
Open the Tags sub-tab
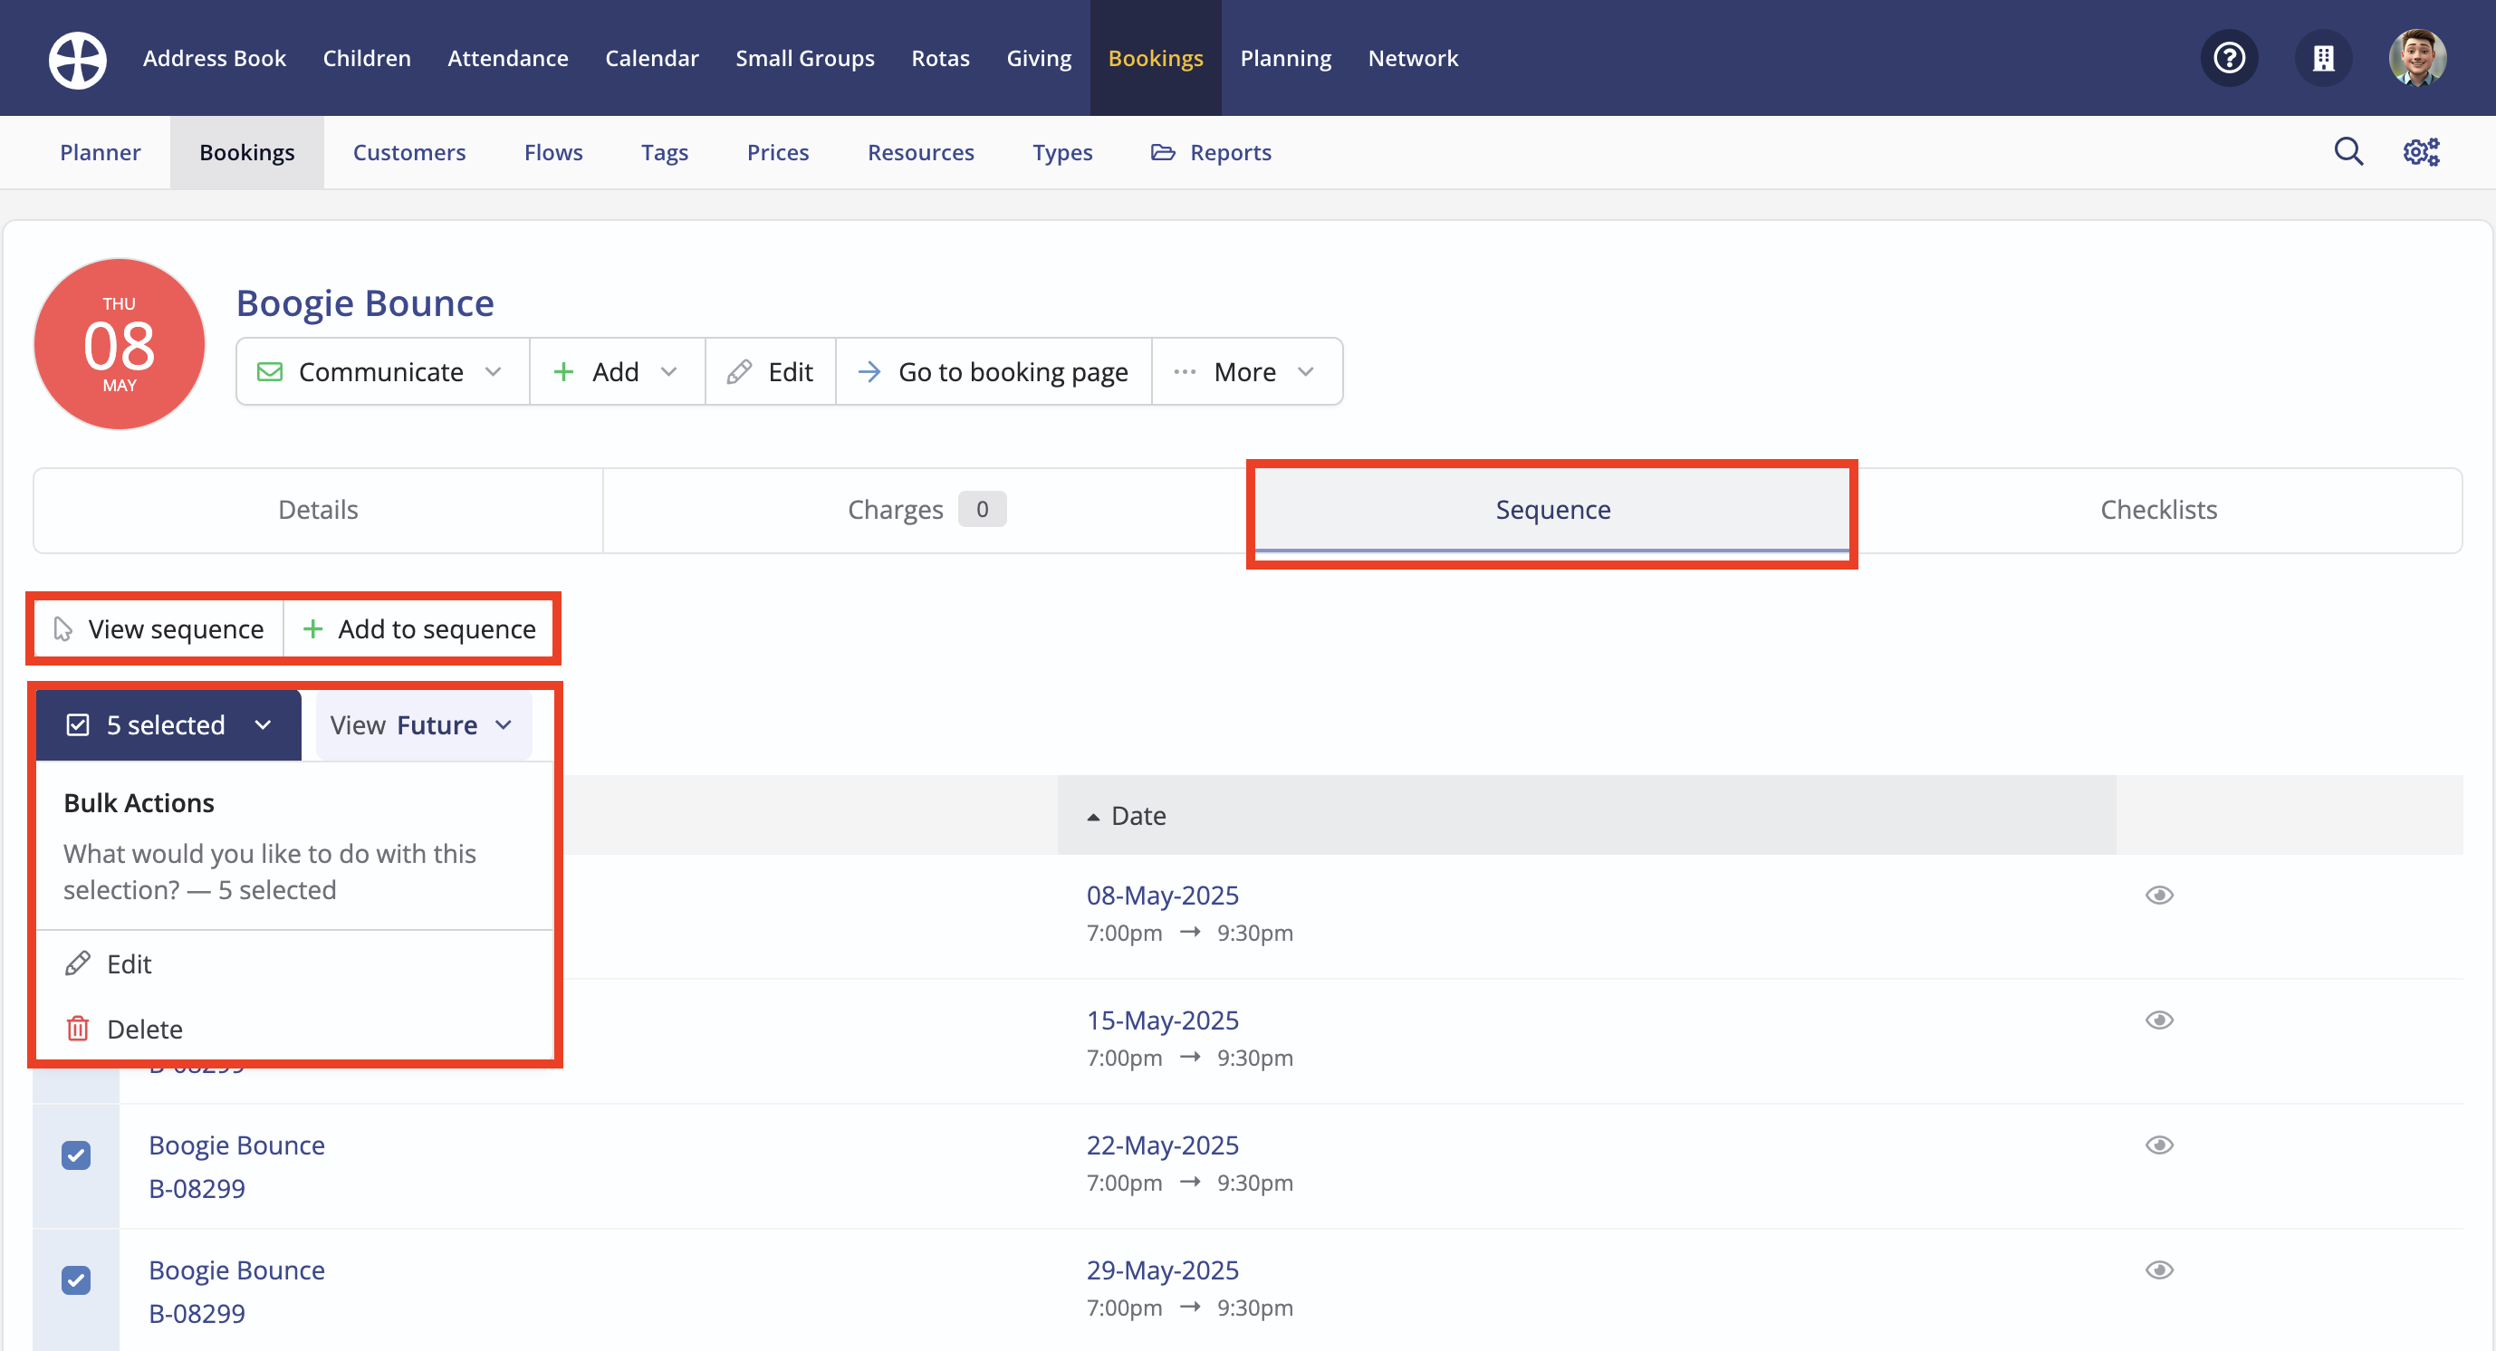click(665, 152)
